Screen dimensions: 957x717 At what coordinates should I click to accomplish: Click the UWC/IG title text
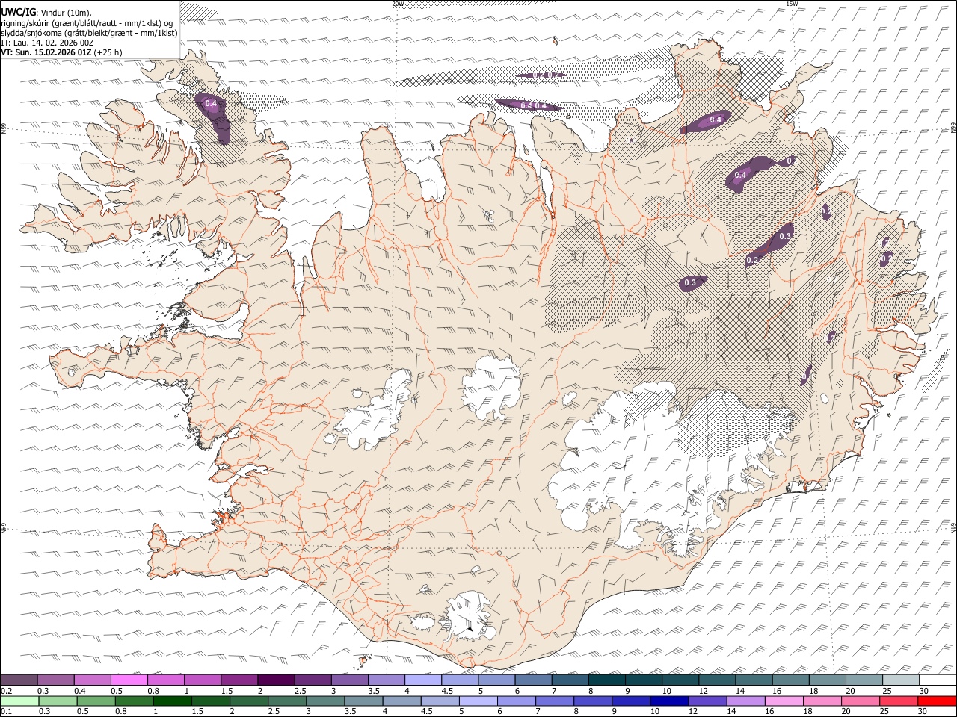[18, 12]
